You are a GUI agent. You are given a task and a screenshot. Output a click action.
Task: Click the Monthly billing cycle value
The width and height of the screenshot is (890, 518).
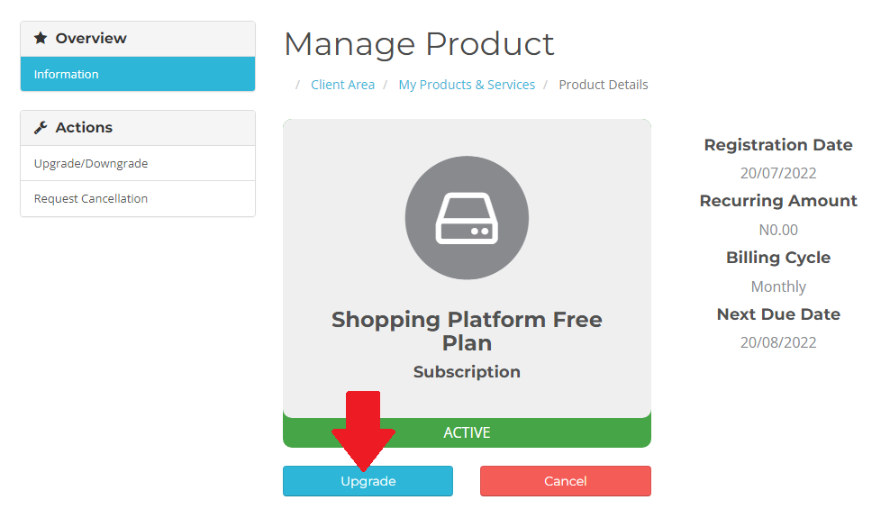(x=778, y=286)
